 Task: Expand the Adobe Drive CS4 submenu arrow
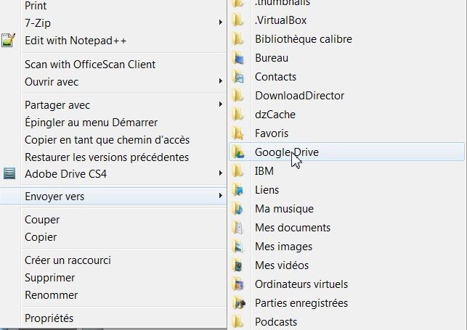pyautogui.click(x=220, y=173)
